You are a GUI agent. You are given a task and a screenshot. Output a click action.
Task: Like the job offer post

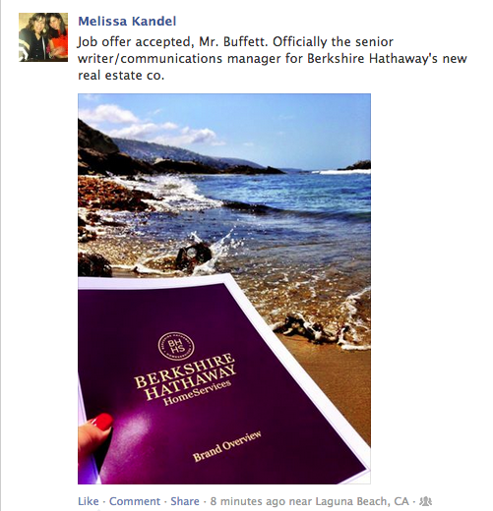pyautogui.click(x=89, y=501)
